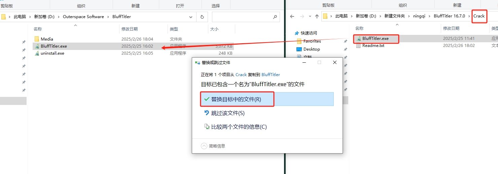The width and height of the screenshot is (498, 174).
Task: Expand the left address bar history dropdown
Action: pos(191,17)
